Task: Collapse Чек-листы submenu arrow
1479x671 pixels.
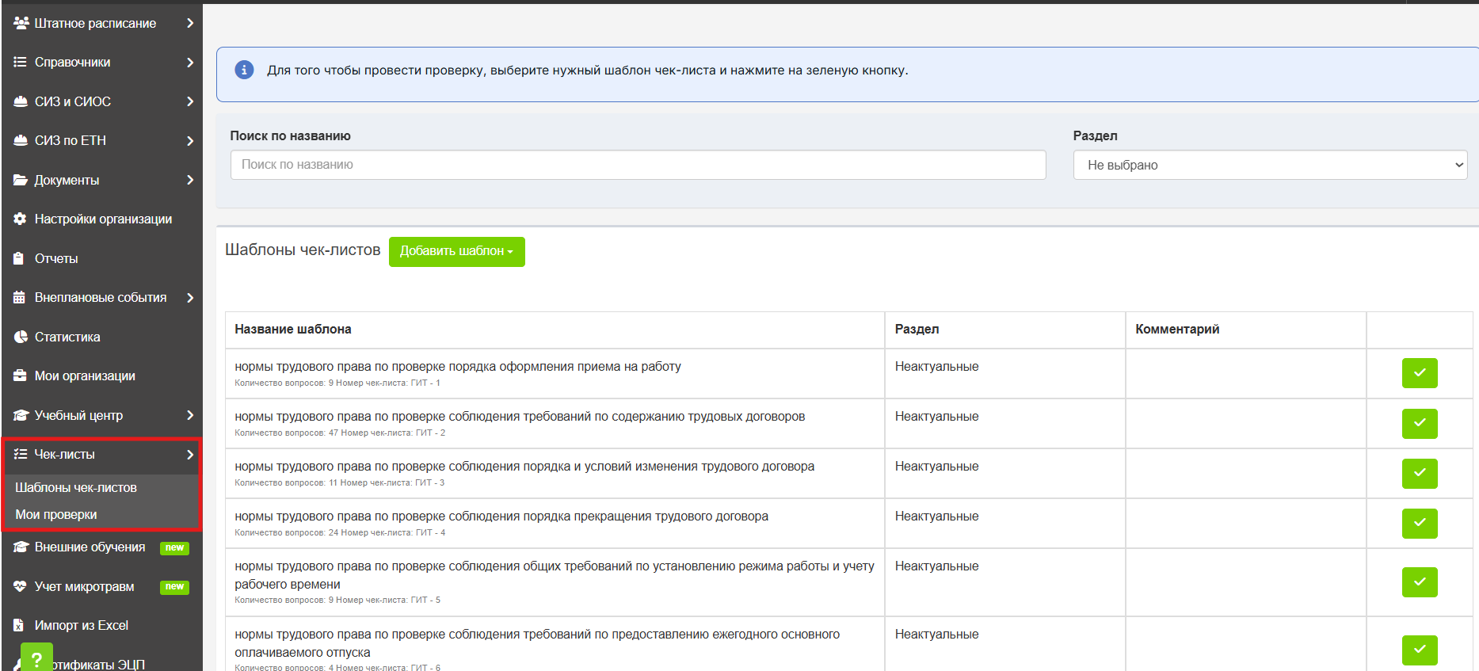Action: [190, 454]
